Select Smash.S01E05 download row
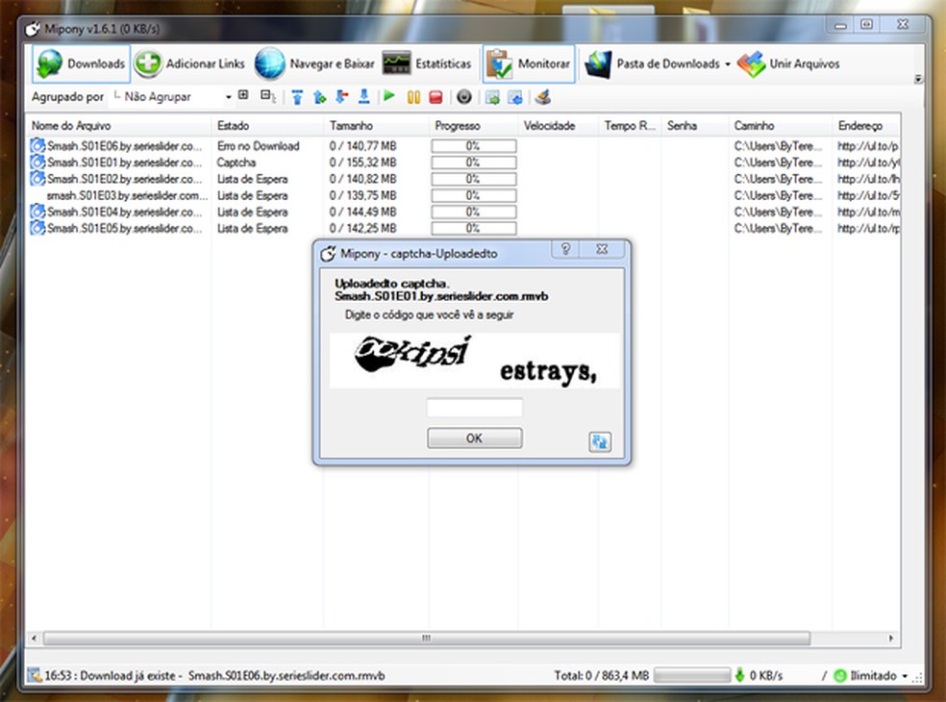This screenshot has height=702, width=946. coord(463,228)
